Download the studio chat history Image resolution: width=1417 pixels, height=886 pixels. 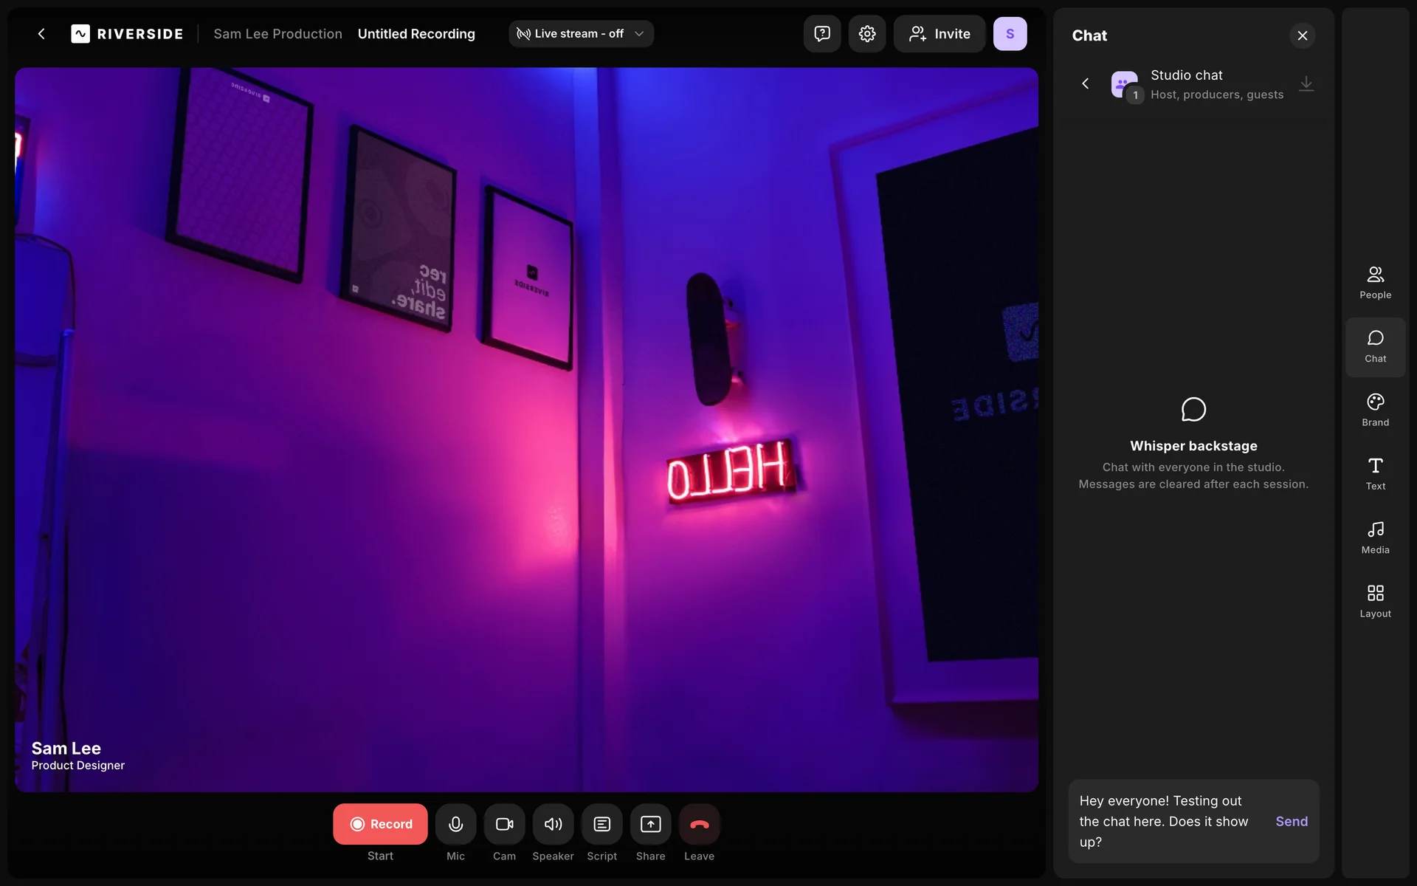click(x=1306, y=83)
